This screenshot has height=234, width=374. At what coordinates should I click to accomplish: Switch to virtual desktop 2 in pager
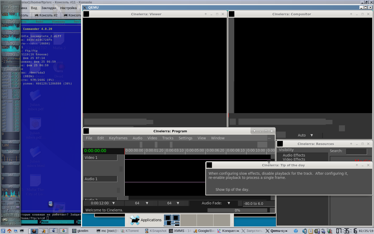pyautogui.click(x=44, y=231)
